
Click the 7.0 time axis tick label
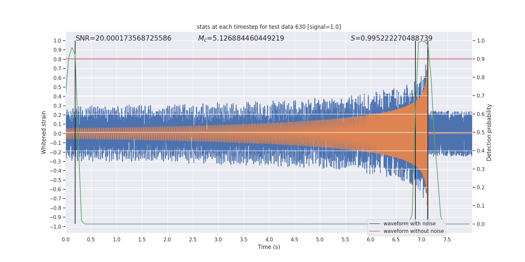[x=422, y=239]
